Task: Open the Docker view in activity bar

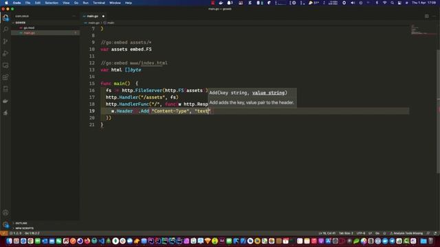Action: 5,101
